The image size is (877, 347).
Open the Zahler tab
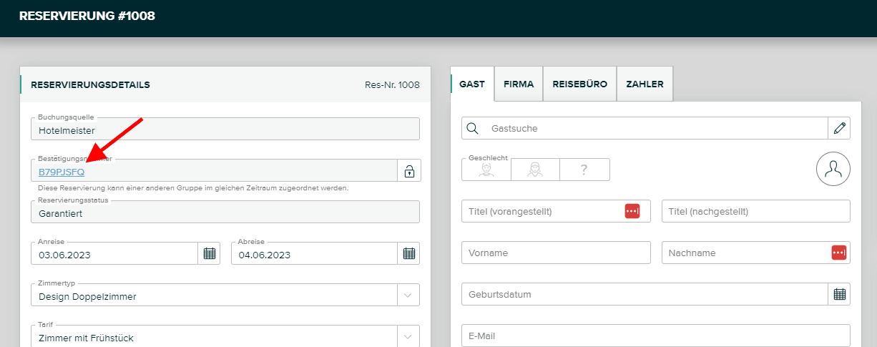tap(645, 84)
